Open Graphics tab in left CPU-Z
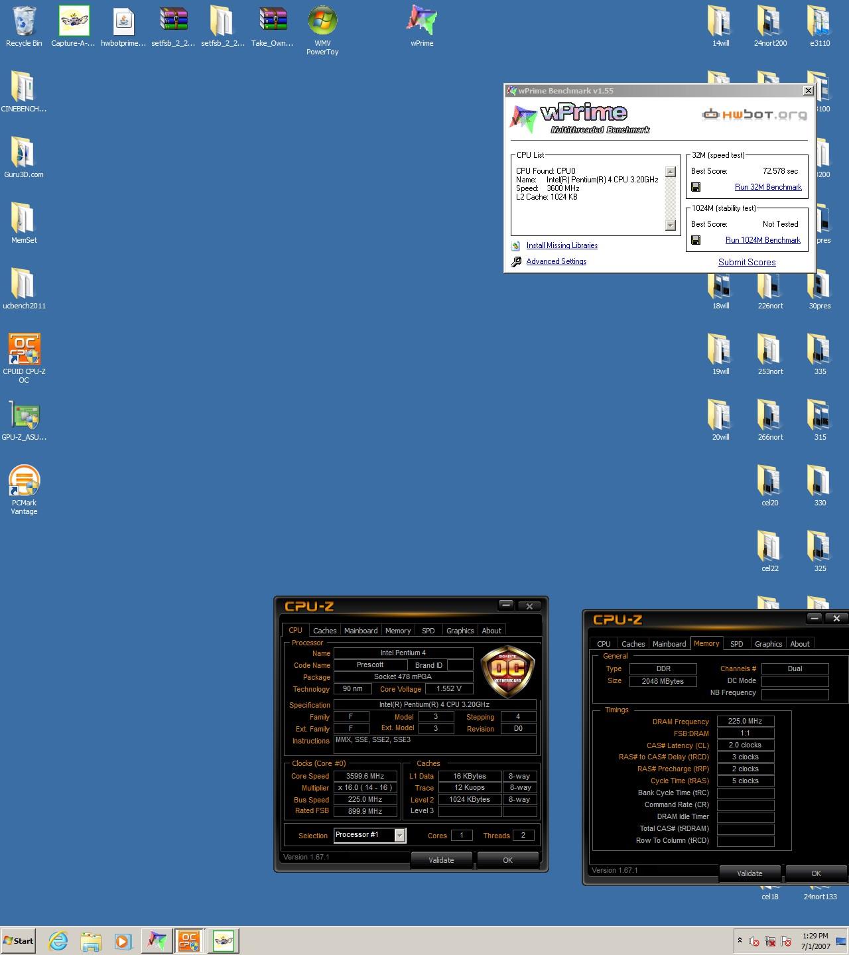Viewport: 849px width, 955px height. [460, 631]
